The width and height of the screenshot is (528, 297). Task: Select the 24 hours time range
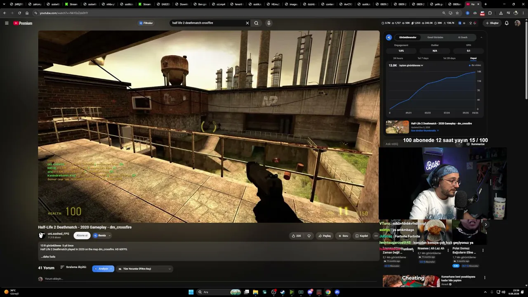[398, 58]
